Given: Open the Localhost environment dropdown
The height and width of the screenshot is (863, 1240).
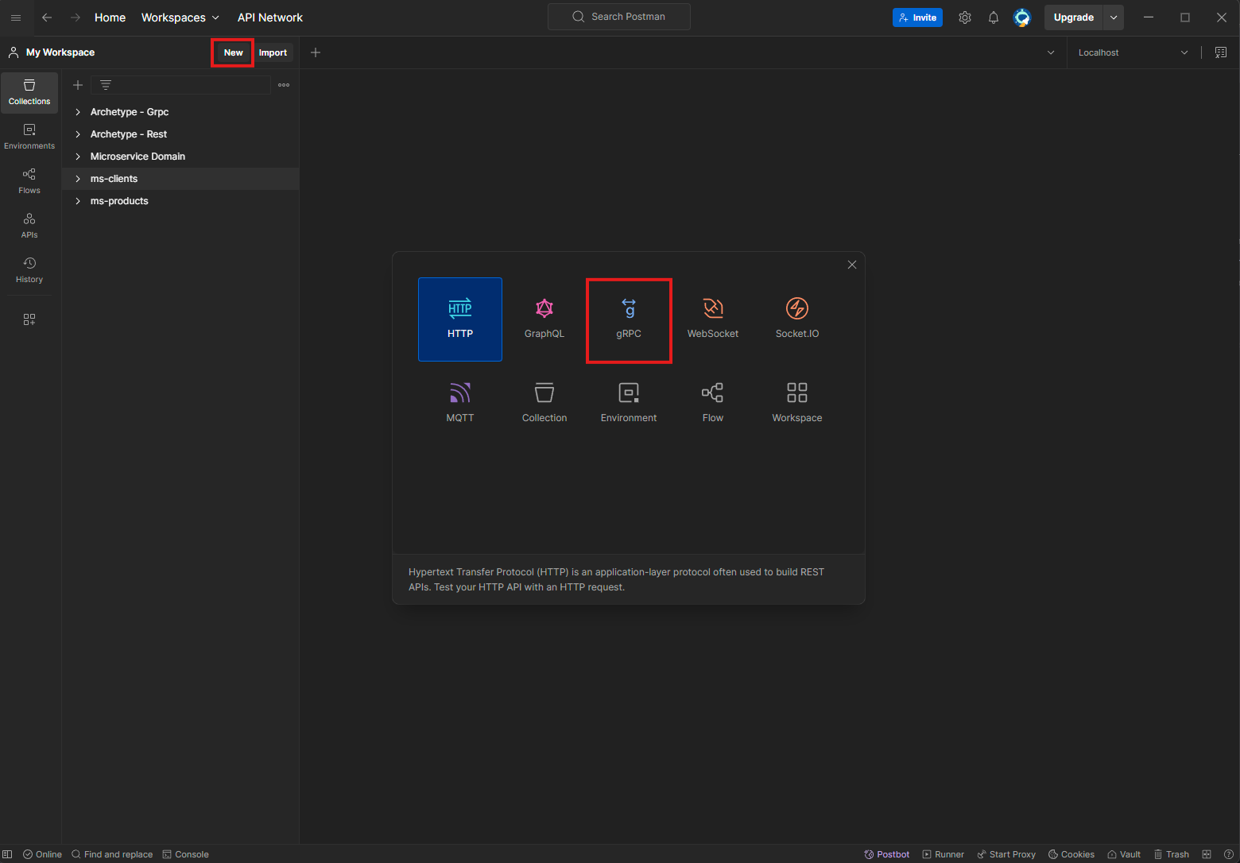Looking at the screenshot, I should [1133, 52].
